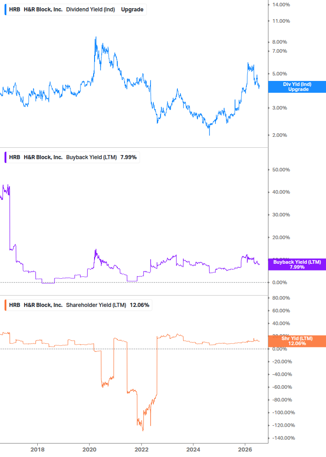Click the -80.00% shareholder yield axis label
The height and width of the screenshot is (457, 326).
[x=282, y=400]
